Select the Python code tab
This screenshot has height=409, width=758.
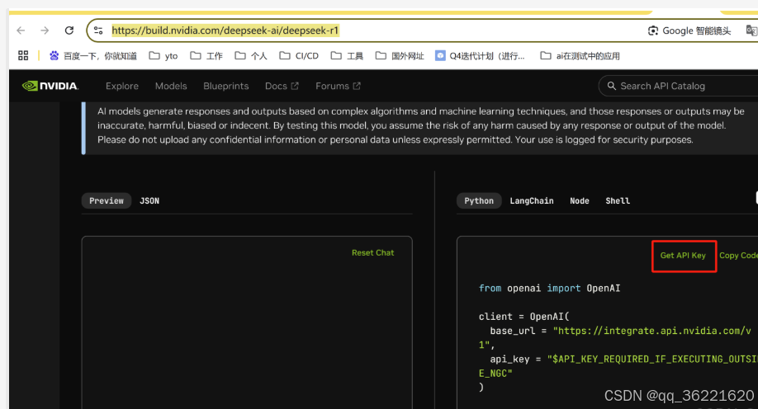point(479,201)
